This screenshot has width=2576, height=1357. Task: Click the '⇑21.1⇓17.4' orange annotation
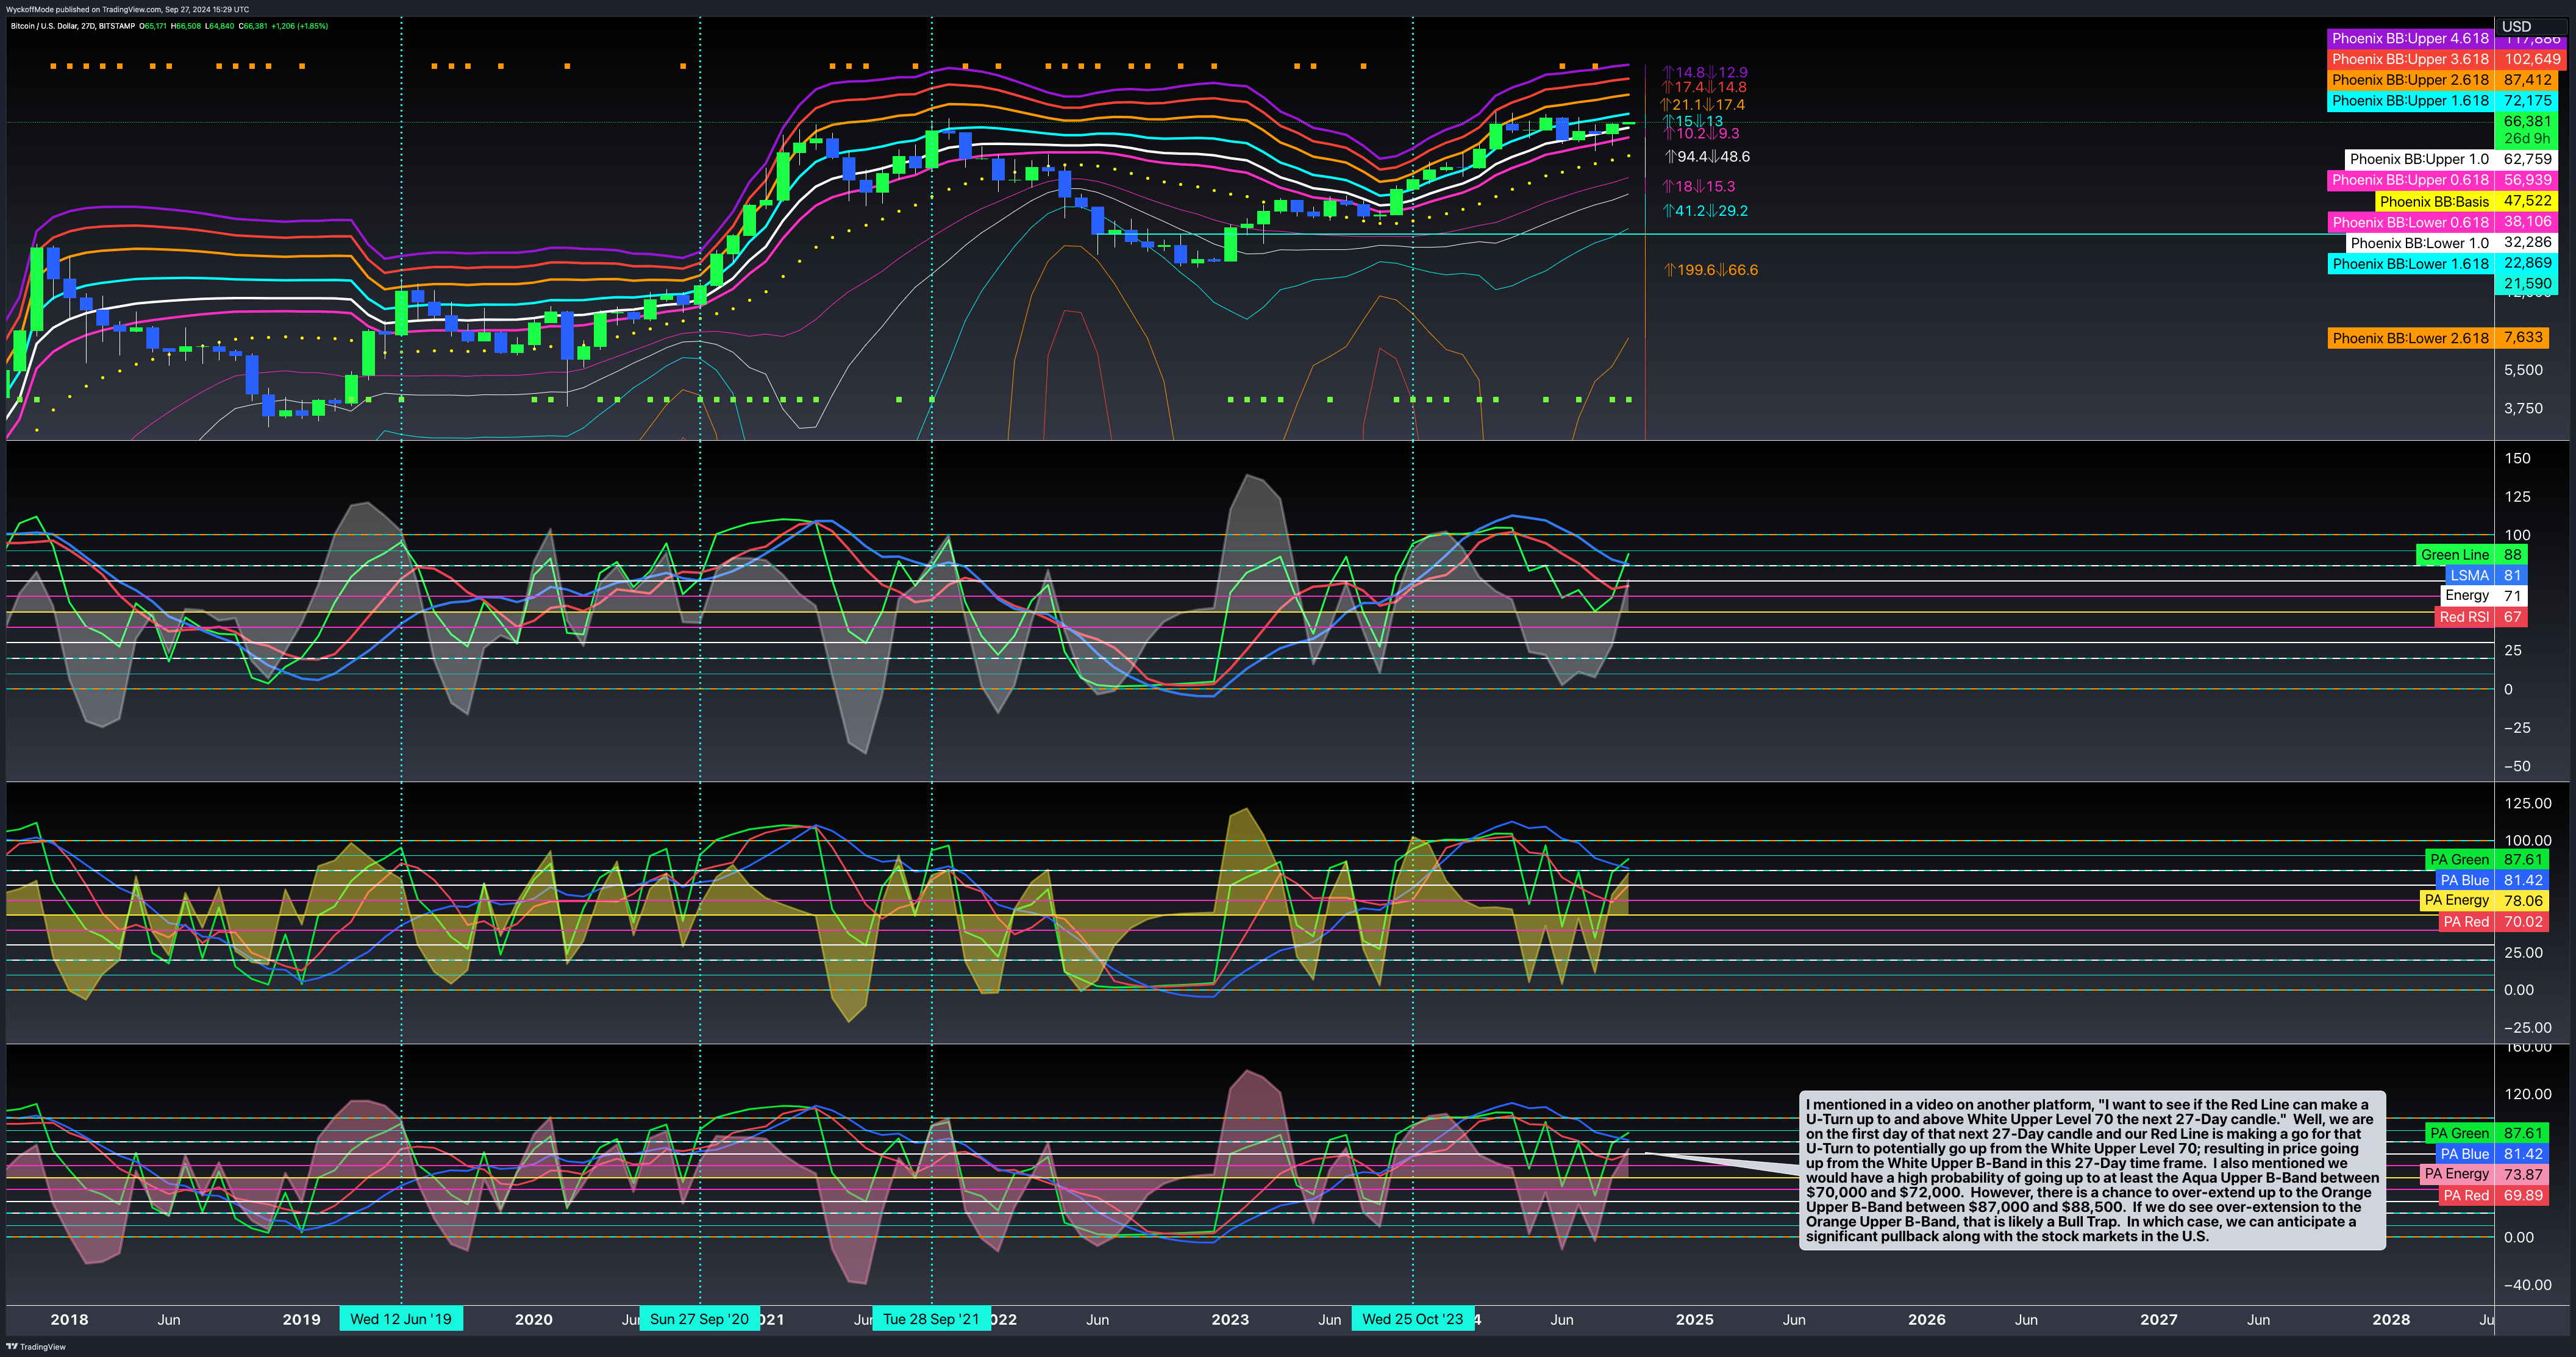click(1702, 104)
